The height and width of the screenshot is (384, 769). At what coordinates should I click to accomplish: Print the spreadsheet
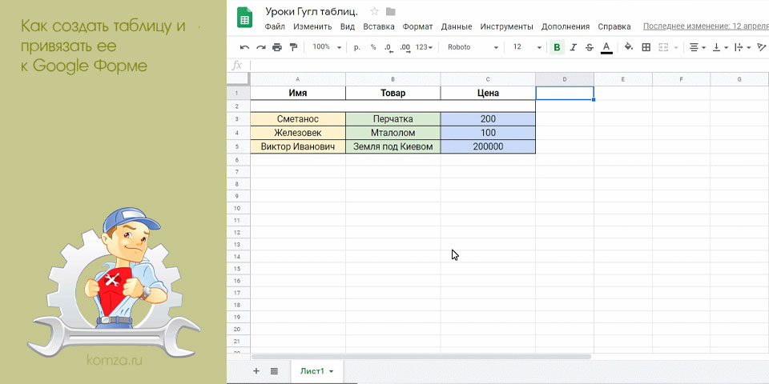[x=277, y=47]
